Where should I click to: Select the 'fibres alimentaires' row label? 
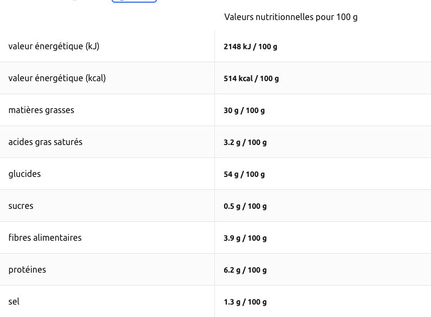pos(45,238)
